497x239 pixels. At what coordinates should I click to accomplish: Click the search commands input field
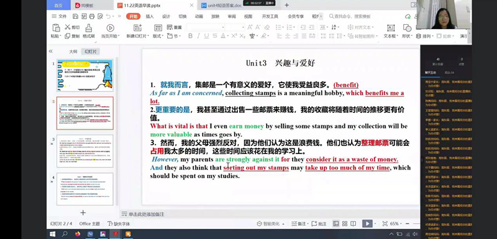350,17
